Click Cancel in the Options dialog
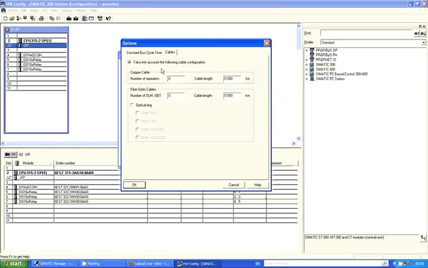Screen dimensions: 428x268 point(234,185)
